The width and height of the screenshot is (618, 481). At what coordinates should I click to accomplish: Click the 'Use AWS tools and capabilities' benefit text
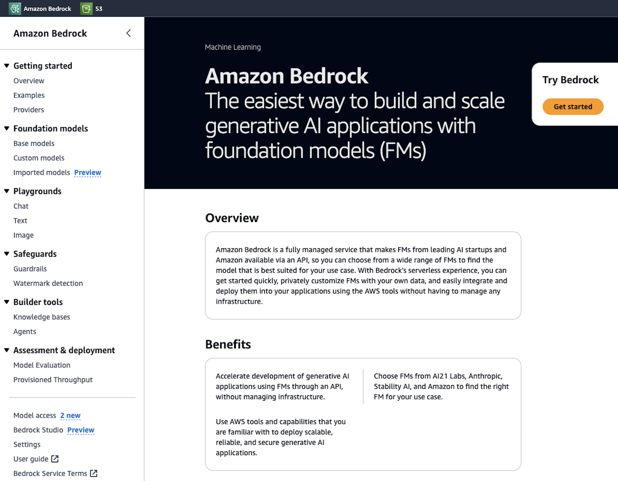pyautogui.click(x=281, y=437)
